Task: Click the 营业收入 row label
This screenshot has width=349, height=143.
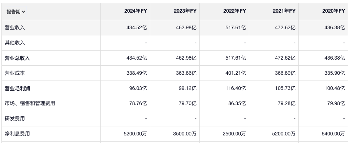Action: pyautogui.click(x=15, y=27)
